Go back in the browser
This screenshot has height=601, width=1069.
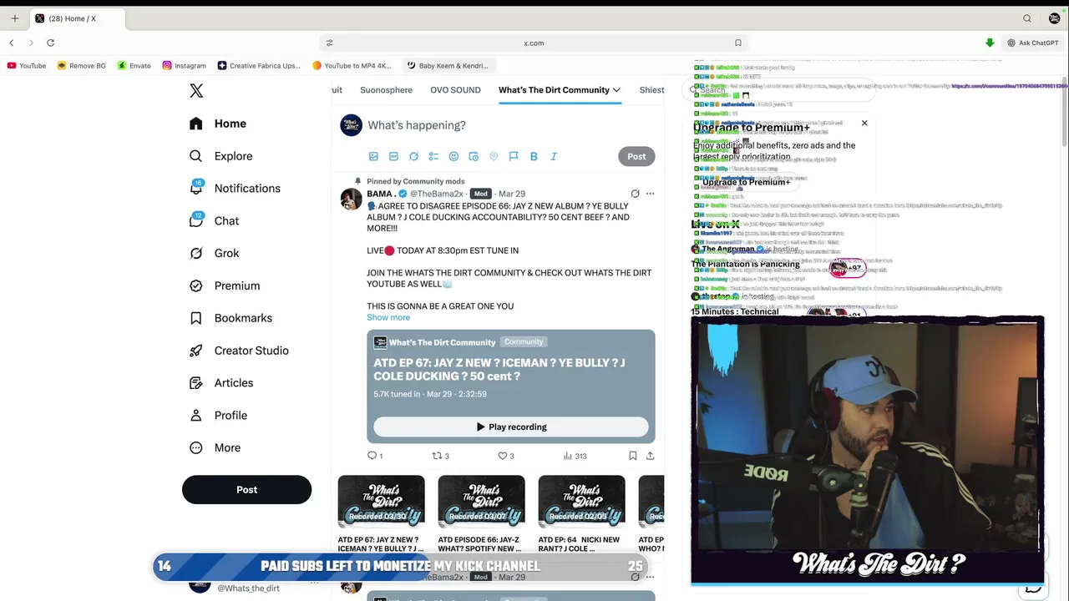coord(12,43)
